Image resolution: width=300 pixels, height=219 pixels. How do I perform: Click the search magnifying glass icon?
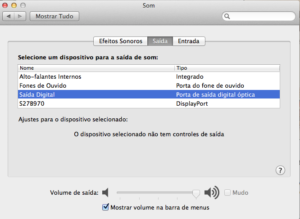227,16
